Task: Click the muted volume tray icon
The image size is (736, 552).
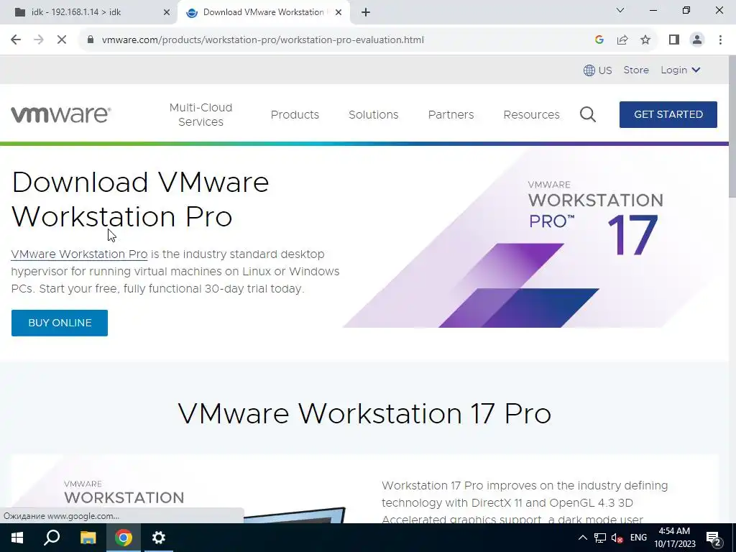Action: point(617,538)
